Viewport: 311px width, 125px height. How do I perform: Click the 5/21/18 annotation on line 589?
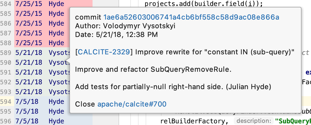[x=29, y=53]
